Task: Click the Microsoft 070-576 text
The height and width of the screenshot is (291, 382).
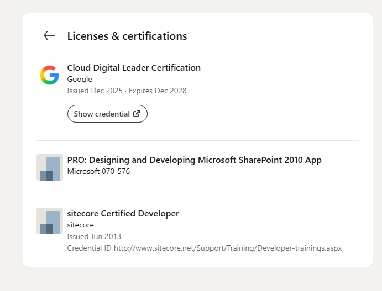Action: click(x=98, y=171)
